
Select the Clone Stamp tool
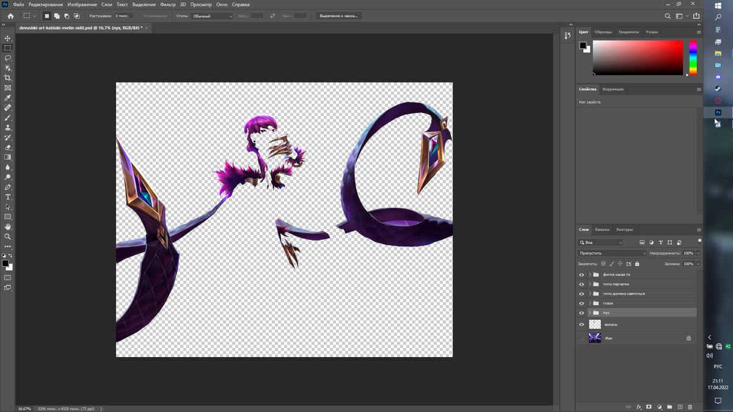pos(8,128)
